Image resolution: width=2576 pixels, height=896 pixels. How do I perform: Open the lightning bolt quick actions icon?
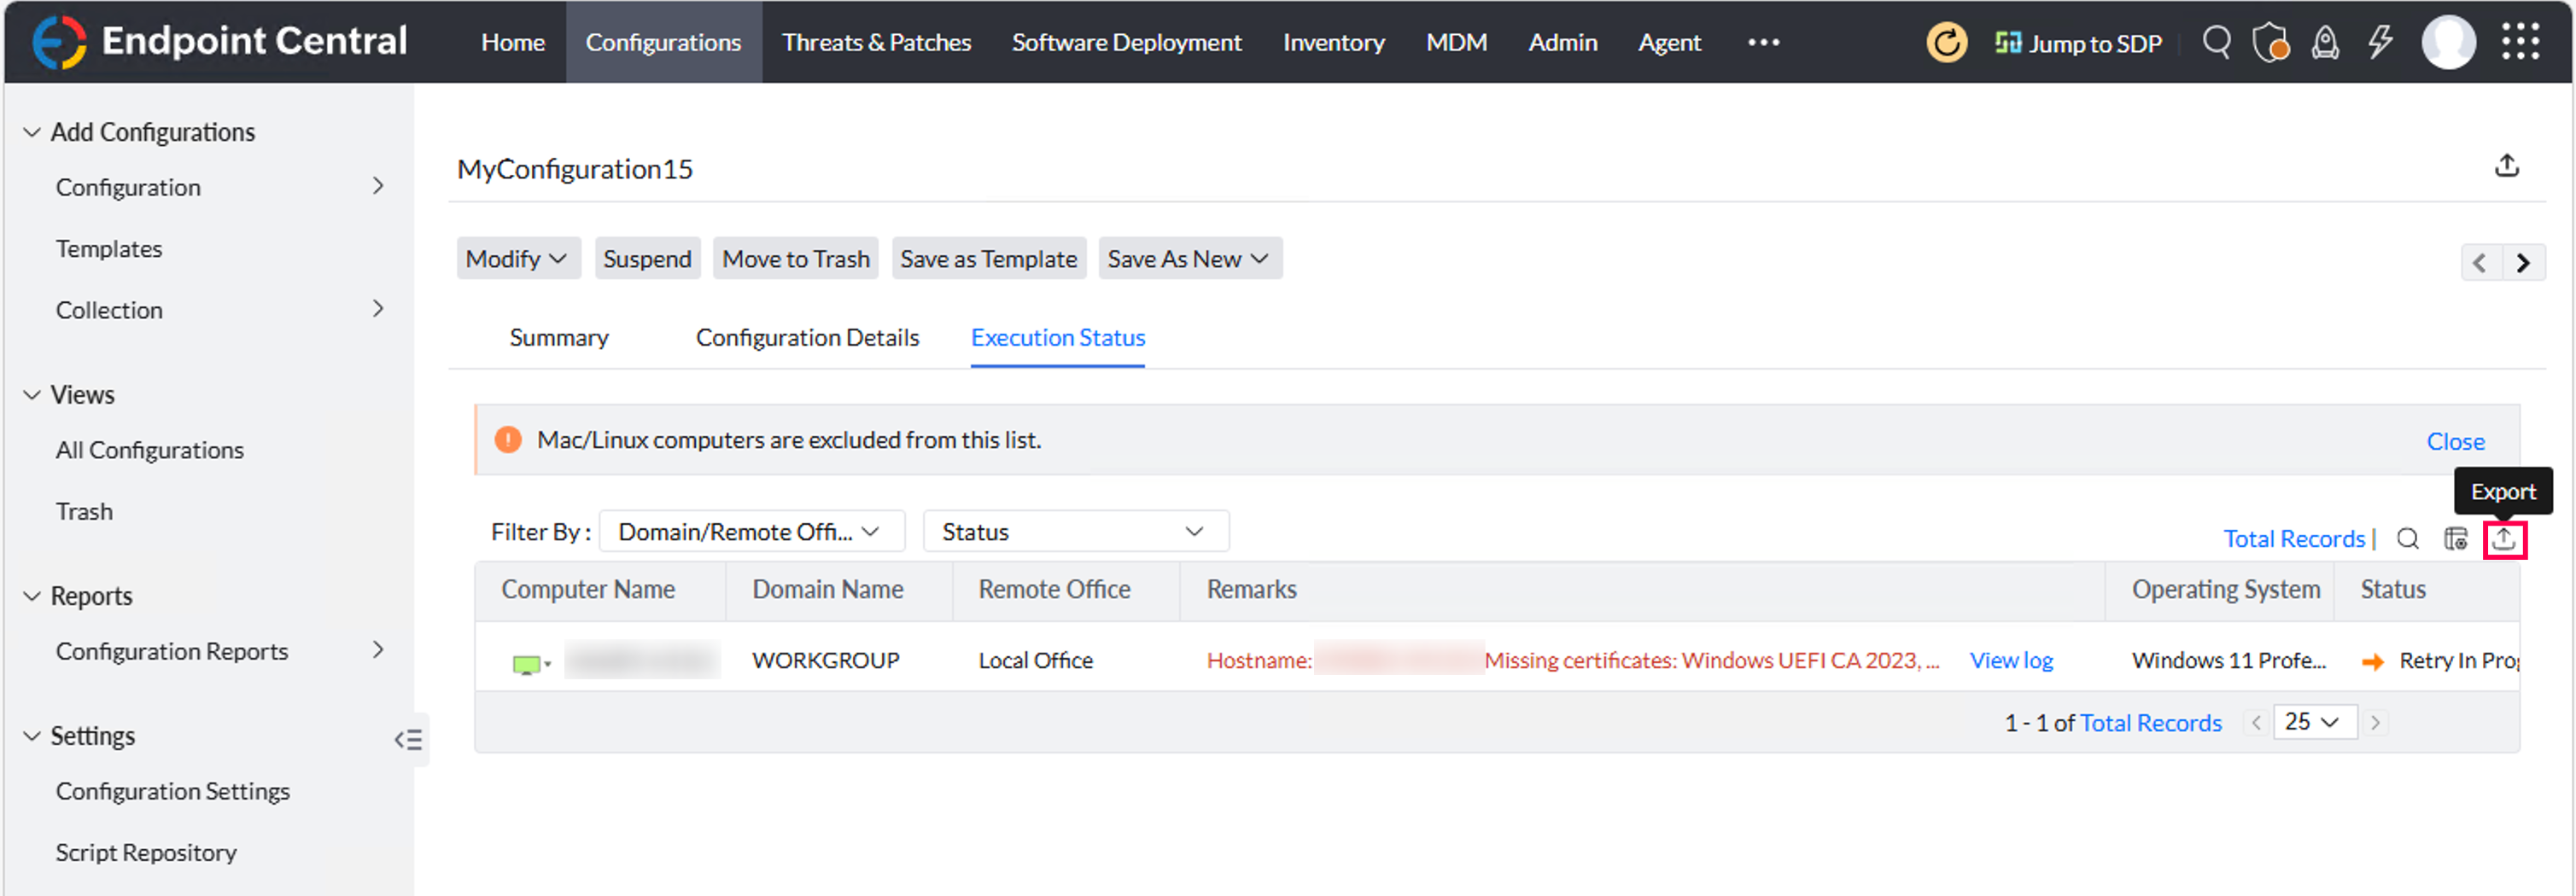(2380, 42)
